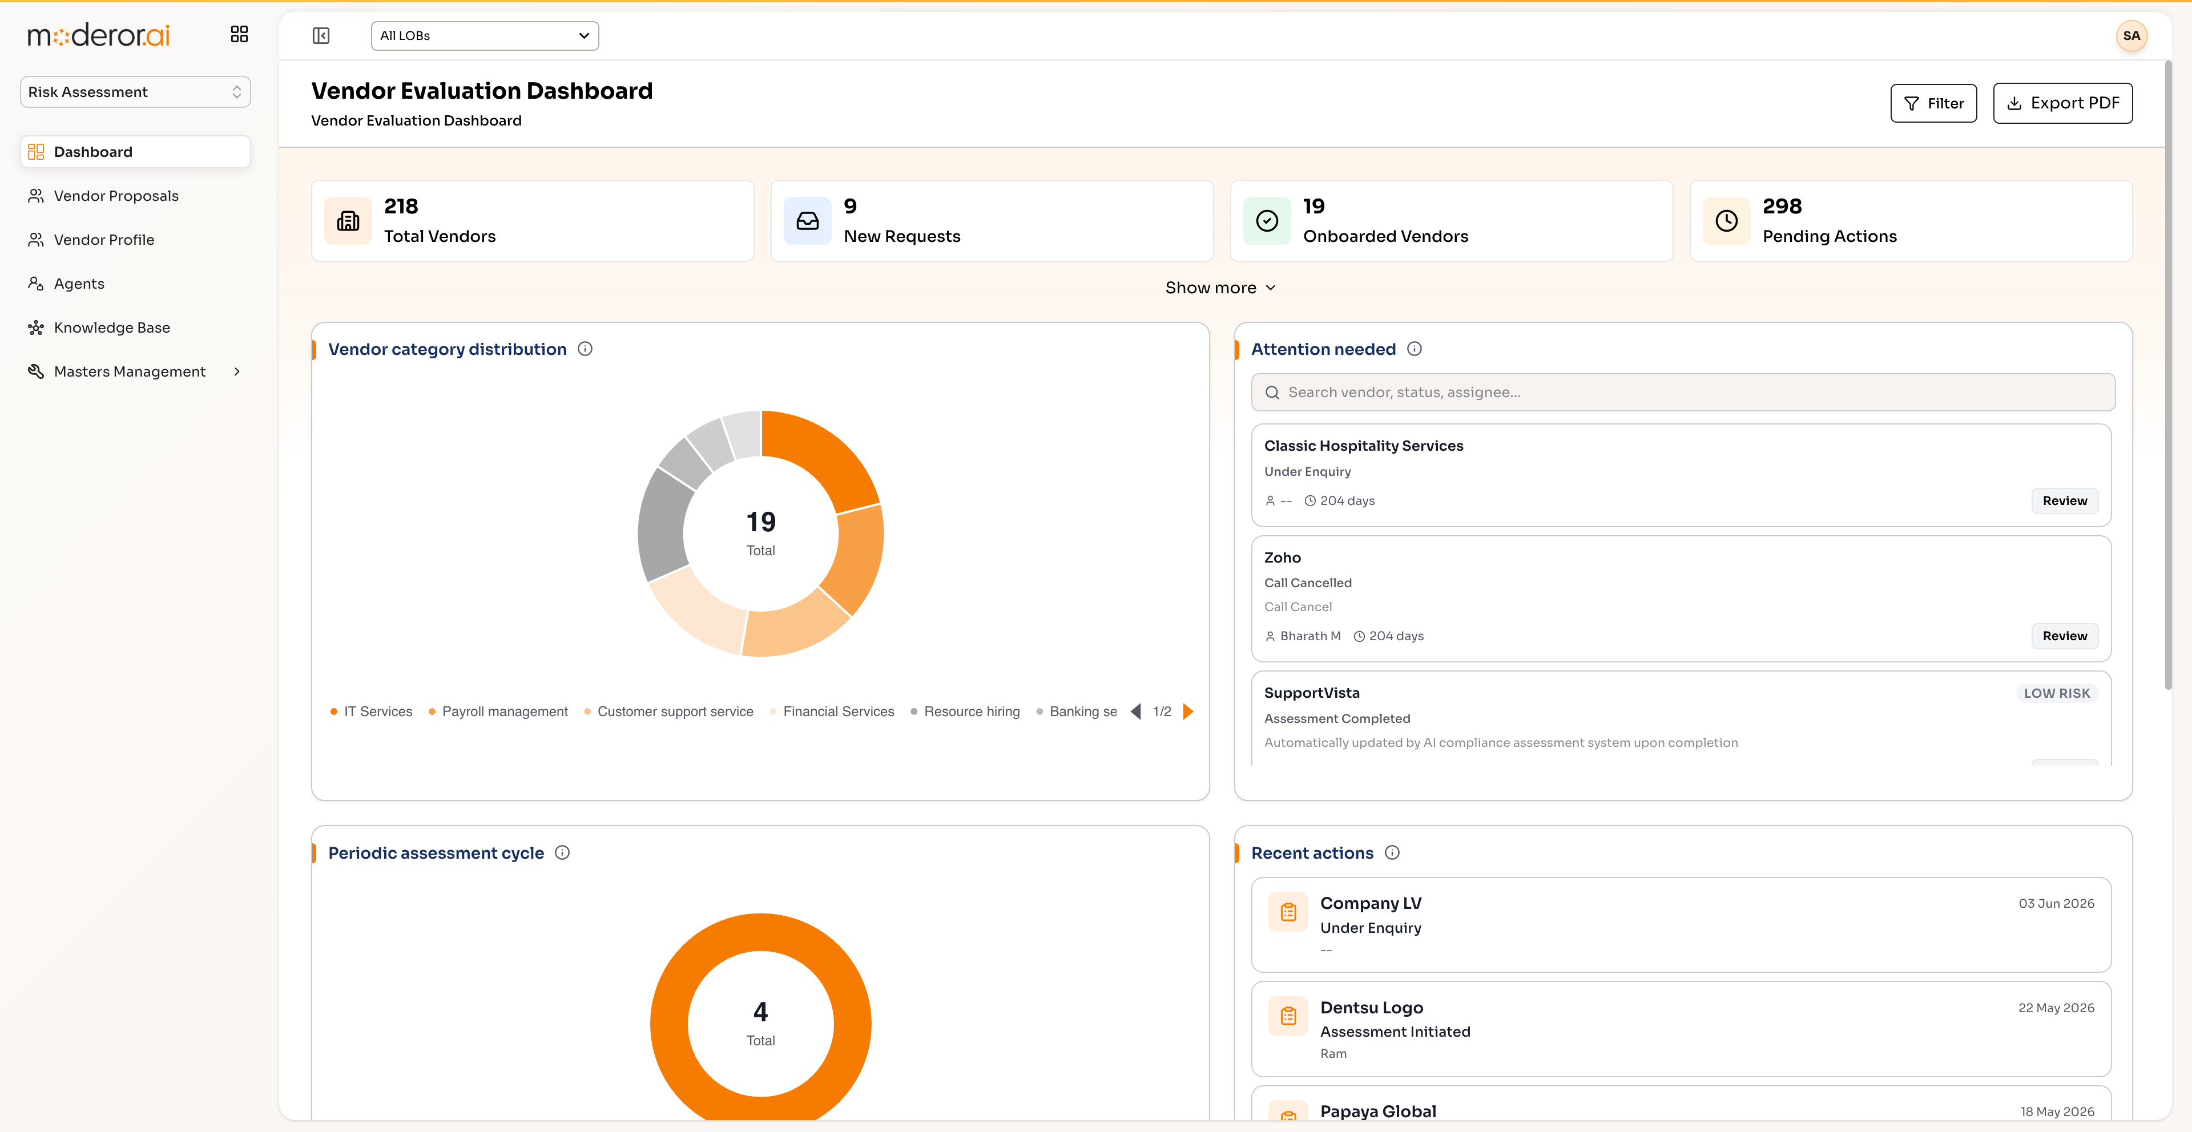Screen dimensions: 2192x1132
Task: Open Knowledge Base in the sidebar
Action: [x=135, y=328]
